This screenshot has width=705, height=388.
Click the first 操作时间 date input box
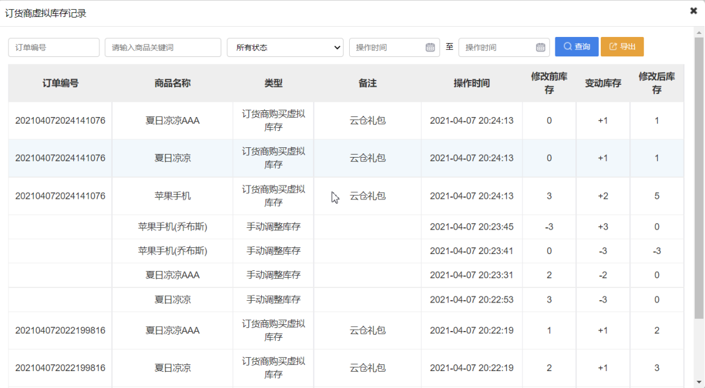click(x=388, y=47)
